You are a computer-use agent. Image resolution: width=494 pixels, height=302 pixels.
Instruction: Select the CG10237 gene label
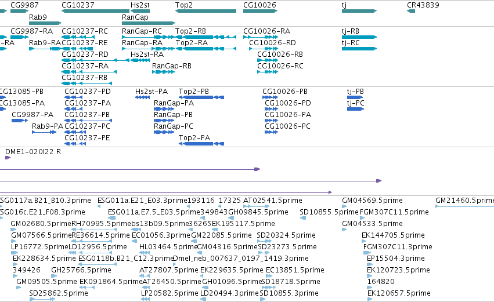pyautogui.click(x=78, y=5)
